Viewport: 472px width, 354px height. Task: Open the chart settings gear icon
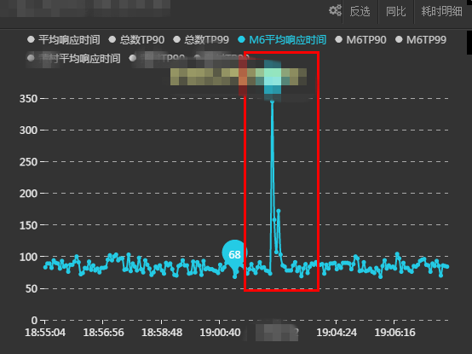point(335,10)
